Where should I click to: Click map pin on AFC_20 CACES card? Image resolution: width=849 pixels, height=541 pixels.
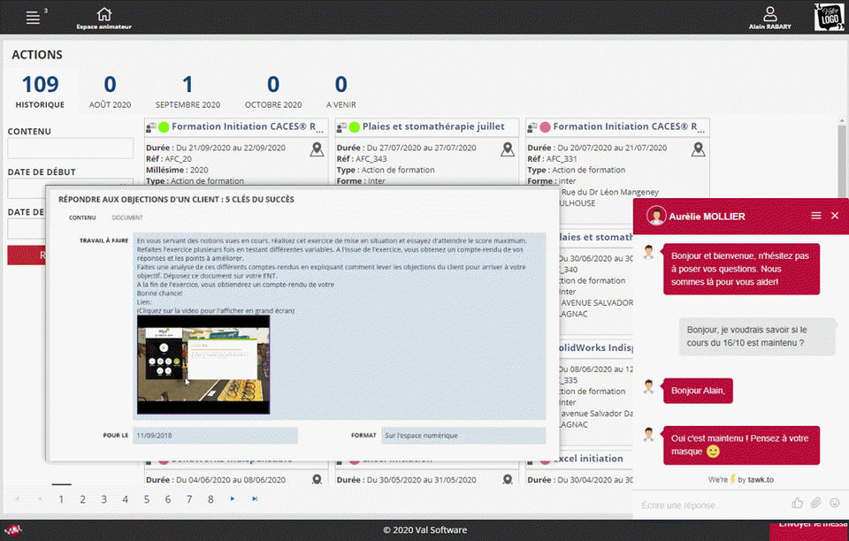(317, 149)
